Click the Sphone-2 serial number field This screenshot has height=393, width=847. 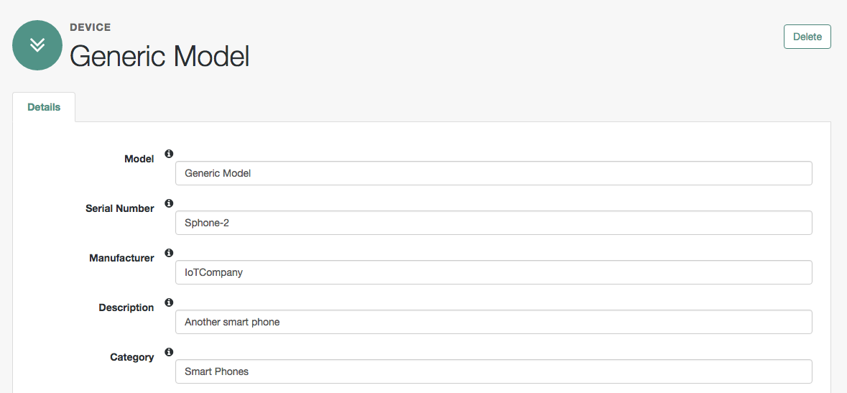[494, 223]
